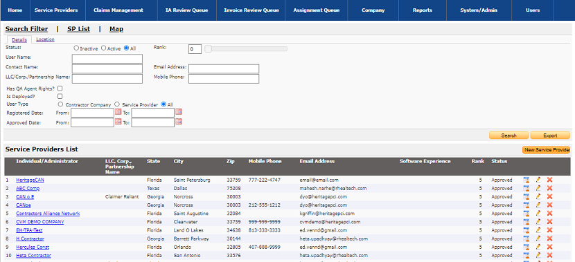The width and height of the screenshot is (575, 262).
Task: Delete CVM DEMO COMPANY with red X icon
Action: tap(549, 222)
